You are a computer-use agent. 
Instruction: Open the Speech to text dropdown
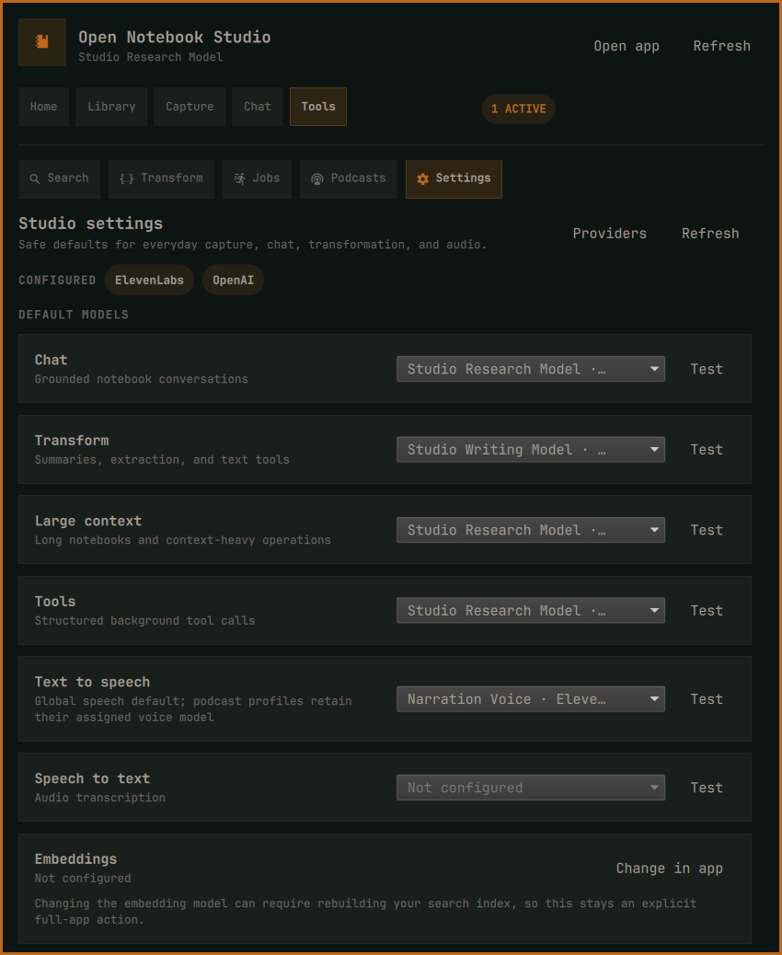pos(531,788)
